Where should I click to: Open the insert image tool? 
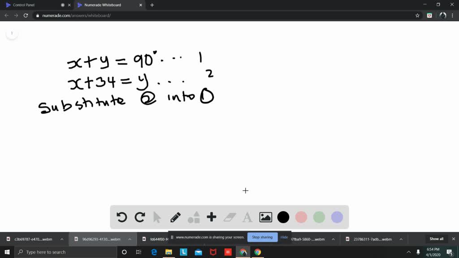(x=265, y=217)
